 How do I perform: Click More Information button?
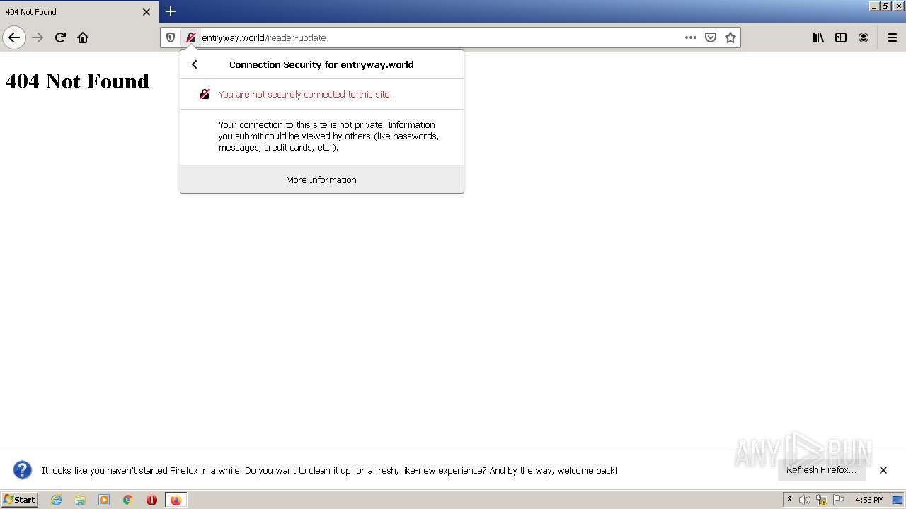tap(322, 180)
